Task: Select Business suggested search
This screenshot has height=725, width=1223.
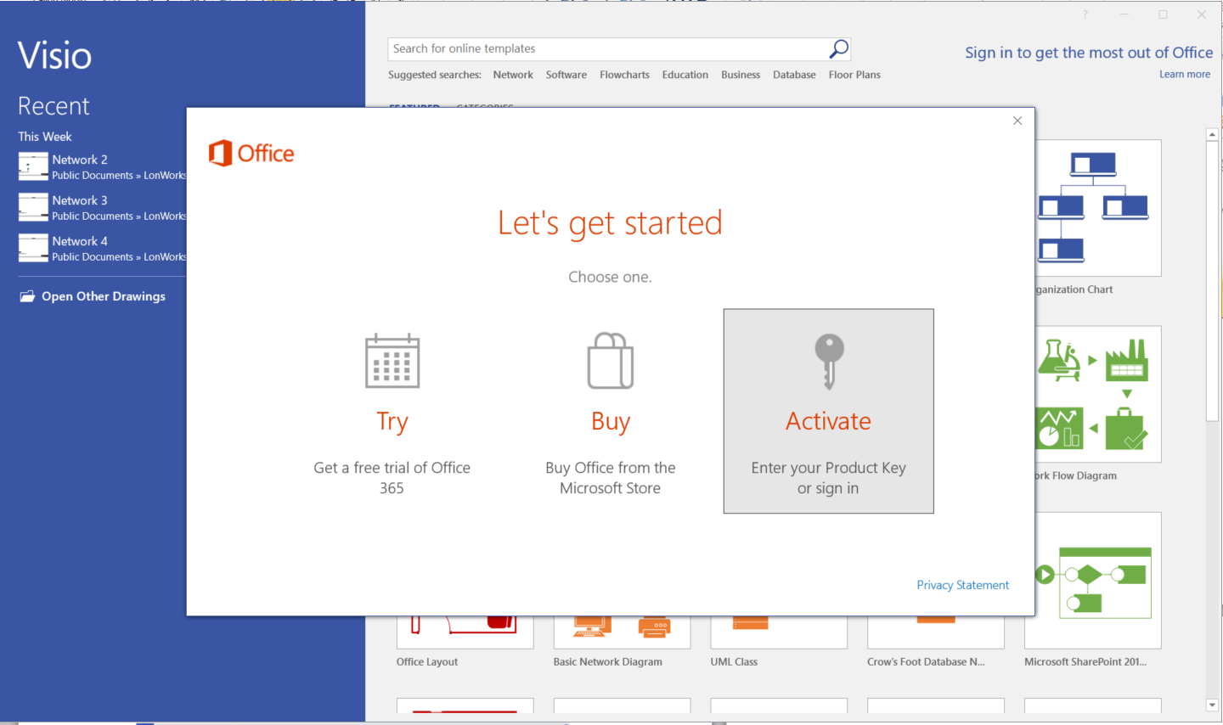Action: (x=741, y=75)
